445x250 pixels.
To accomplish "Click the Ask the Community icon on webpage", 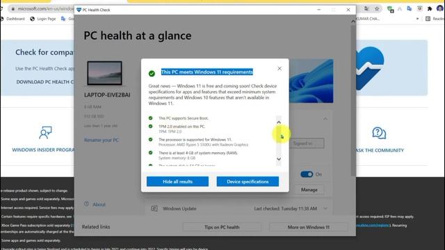I will (x=379, y=133).
